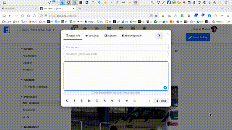Open the emoji picker
This screenshot has height=130, width=232.
97,101
